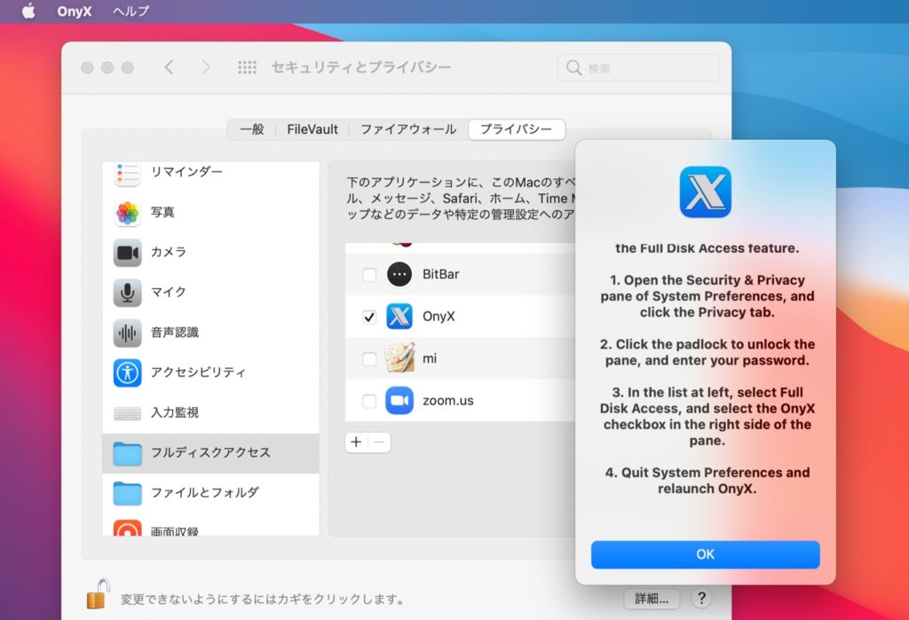This screenshot has height=620, width=909.
Task: Select the Microphone icon in the sidebar
Action: (x=127, y=293)
